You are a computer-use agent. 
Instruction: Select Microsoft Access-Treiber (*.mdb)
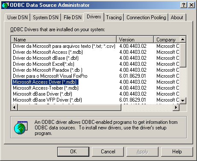tap(46, 88)
